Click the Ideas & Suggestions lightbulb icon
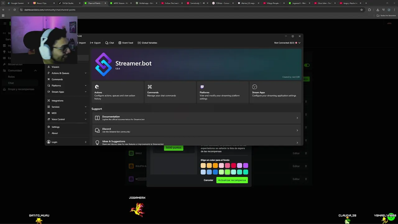Viewport: 398px width, 224px height. [x=97, y=142]
